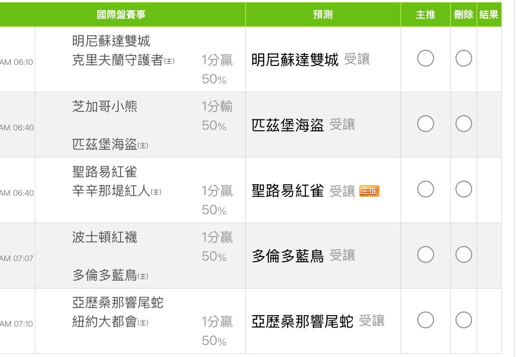Click the orange 主推 badge icon
Image resolution: width=518 pixels, height=357 pixels.
point(369,191)
